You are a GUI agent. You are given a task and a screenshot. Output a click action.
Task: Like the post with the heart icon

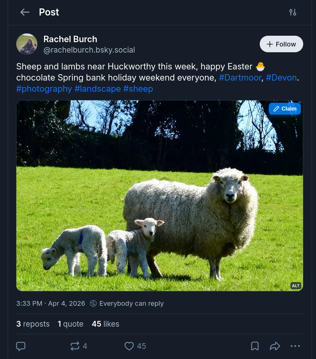[129, 346]
